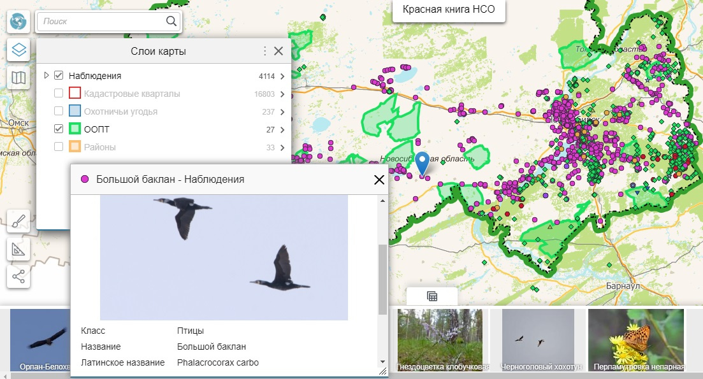Viewport: 703px width, 379px height.
Task: Click the Районы orange color swatch
Action: coord(75,147)
